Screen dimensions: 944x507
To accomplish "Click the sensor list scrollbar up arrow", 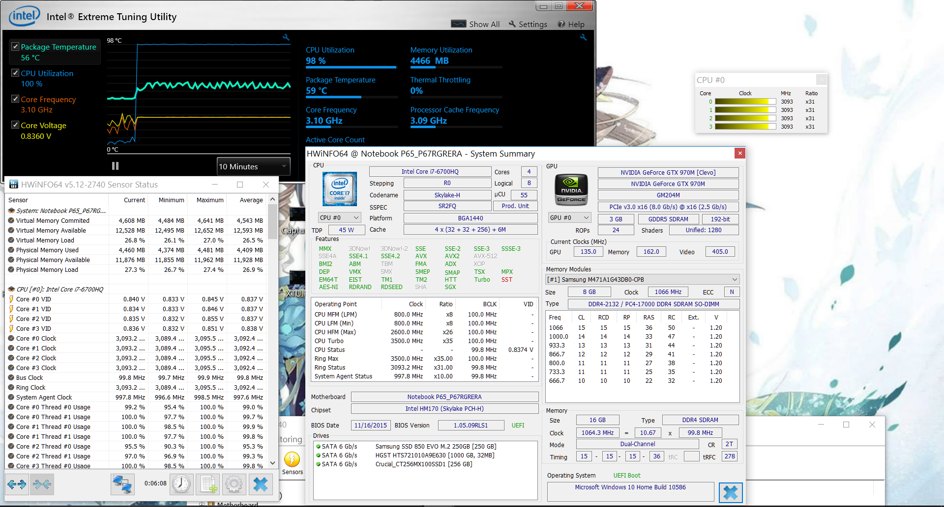I will (272, 200).
